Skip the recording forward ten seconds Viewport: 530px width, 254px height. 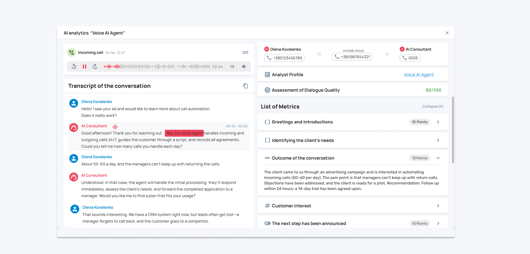[x=95, y=67]
